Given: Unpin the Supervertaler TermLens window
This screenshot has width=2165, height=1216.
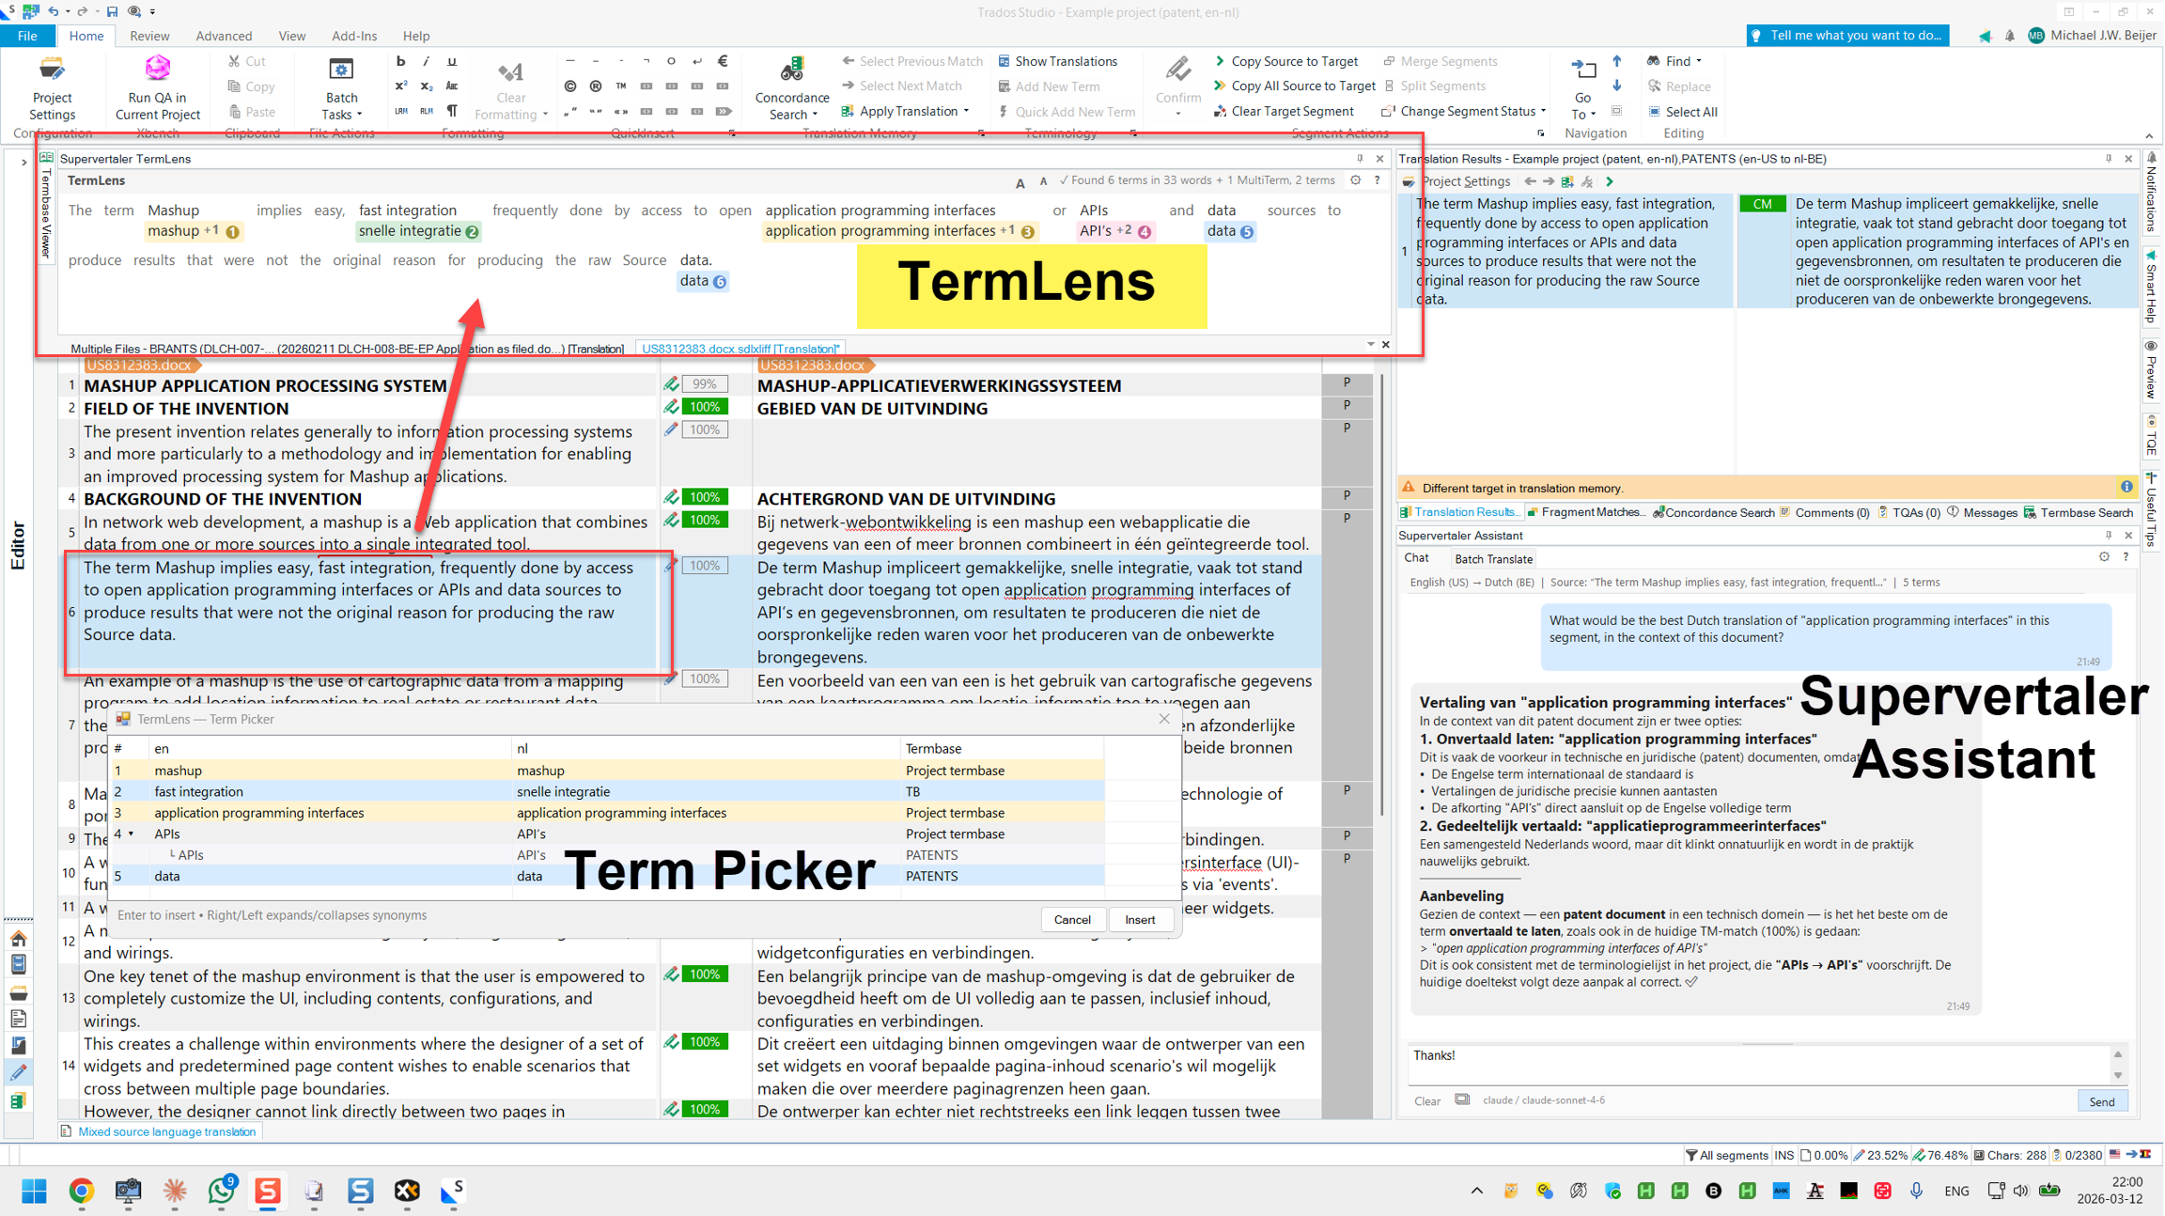Looking at the screenshot, I should point(1360,158).
